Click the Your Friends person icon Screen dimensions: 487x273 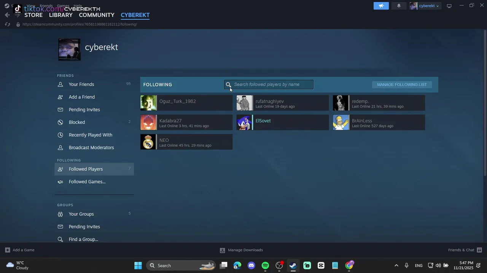pyautogui.click(x=60, y=84)
